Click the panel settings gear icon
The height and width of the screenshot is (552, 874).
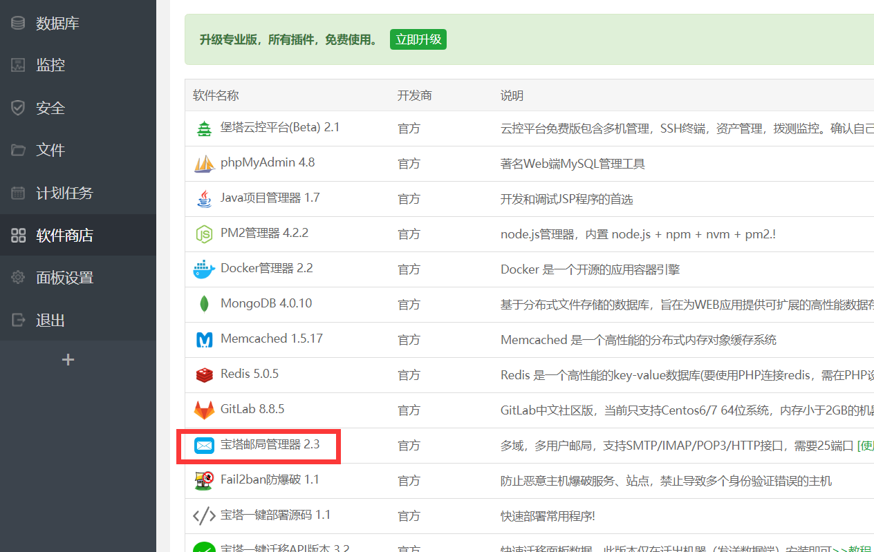18,278
